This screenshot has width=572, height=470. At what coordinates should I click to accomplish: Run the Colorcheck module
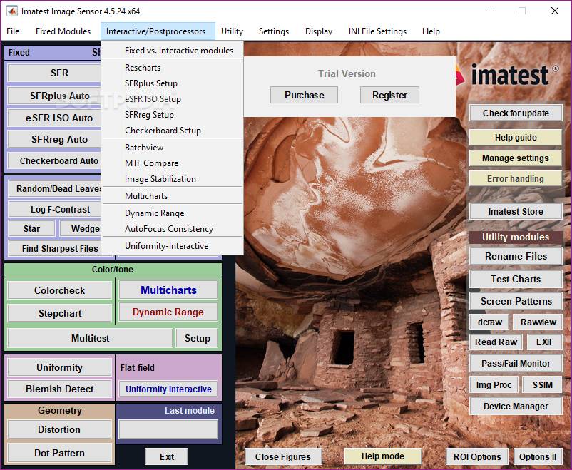pyautogui.click(x=59, y=290)
